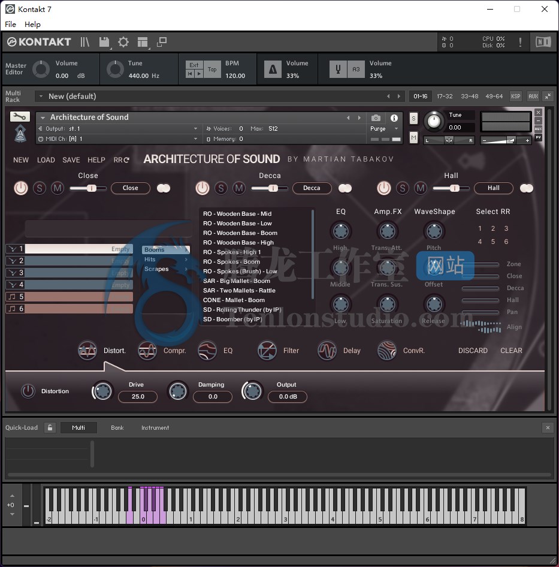Select the Quick-Load Bank tab
Screen dimensions: 559x567
coord(117,427)
